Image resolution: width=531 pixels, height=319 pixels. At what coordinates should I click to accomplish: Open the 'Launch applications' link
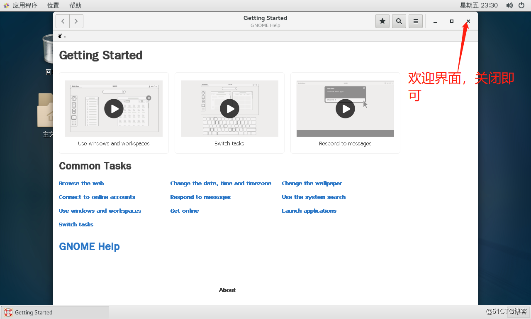pos(309,211)
